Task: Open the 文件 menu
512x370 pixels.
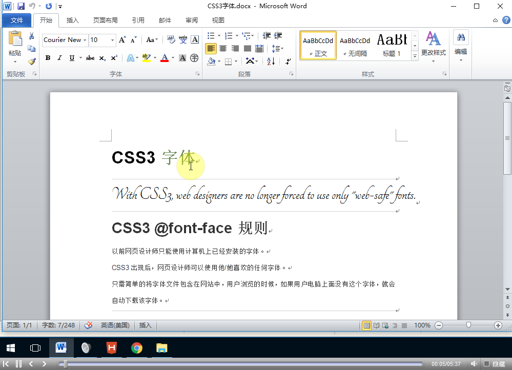Action: coord(16,20)
